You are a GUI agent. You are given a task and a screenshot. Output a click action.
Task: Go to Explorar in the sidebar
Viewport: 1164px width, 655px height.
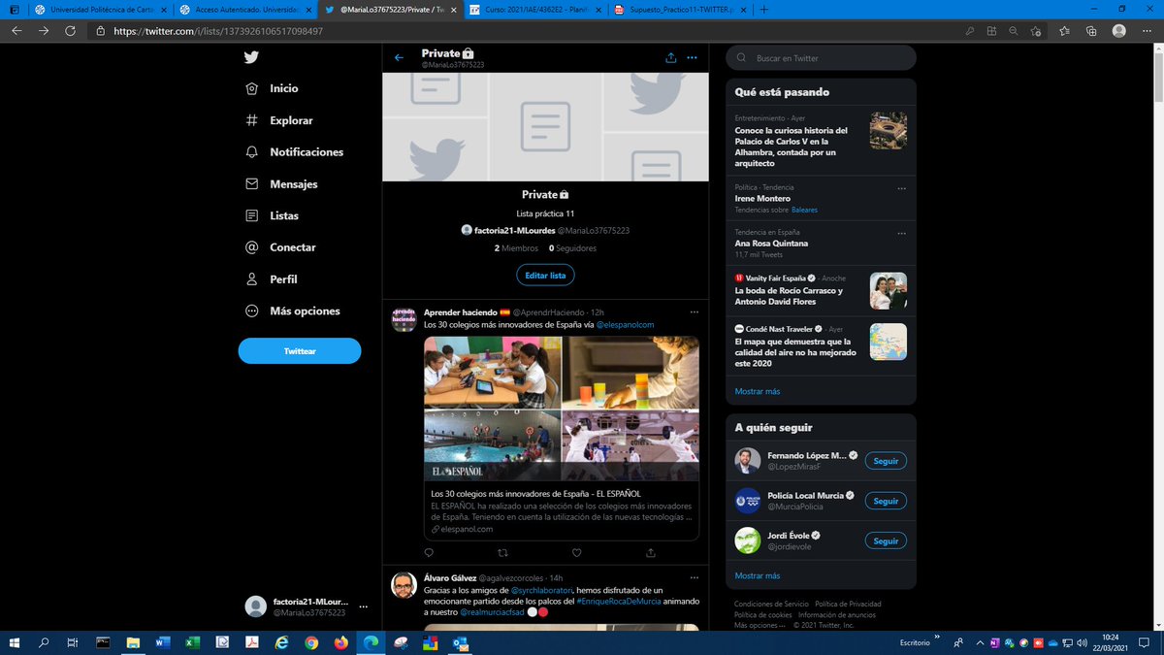pos(278,120)
